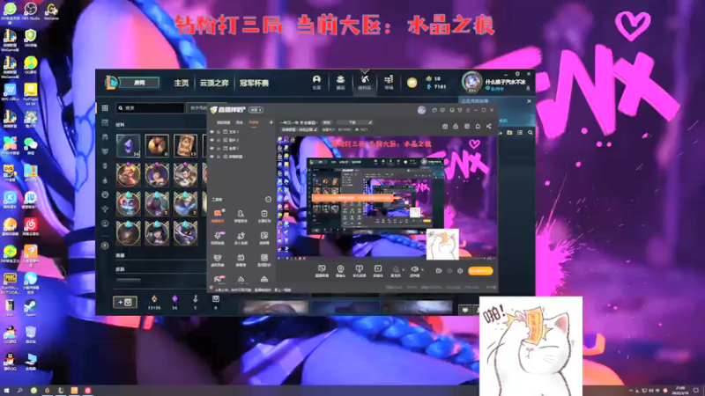705x396 pixels.
Task: Click the loot search field
Action: (150, 108)
